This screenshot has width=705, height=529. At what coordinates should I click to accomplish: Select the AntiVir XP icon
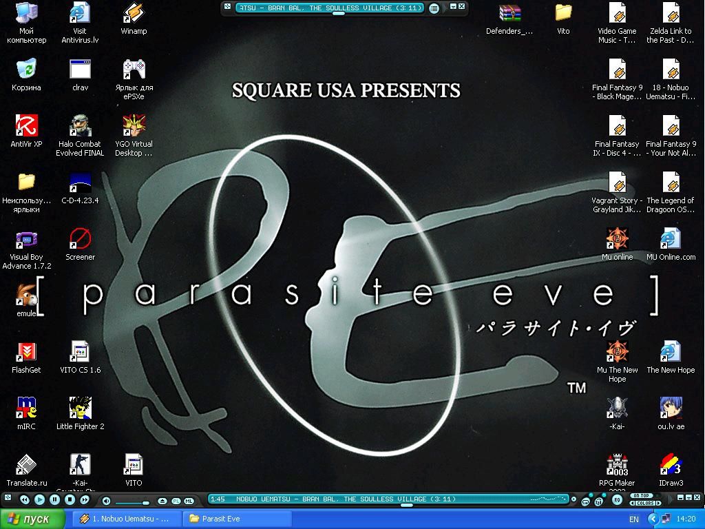click(x=27, y=132)
